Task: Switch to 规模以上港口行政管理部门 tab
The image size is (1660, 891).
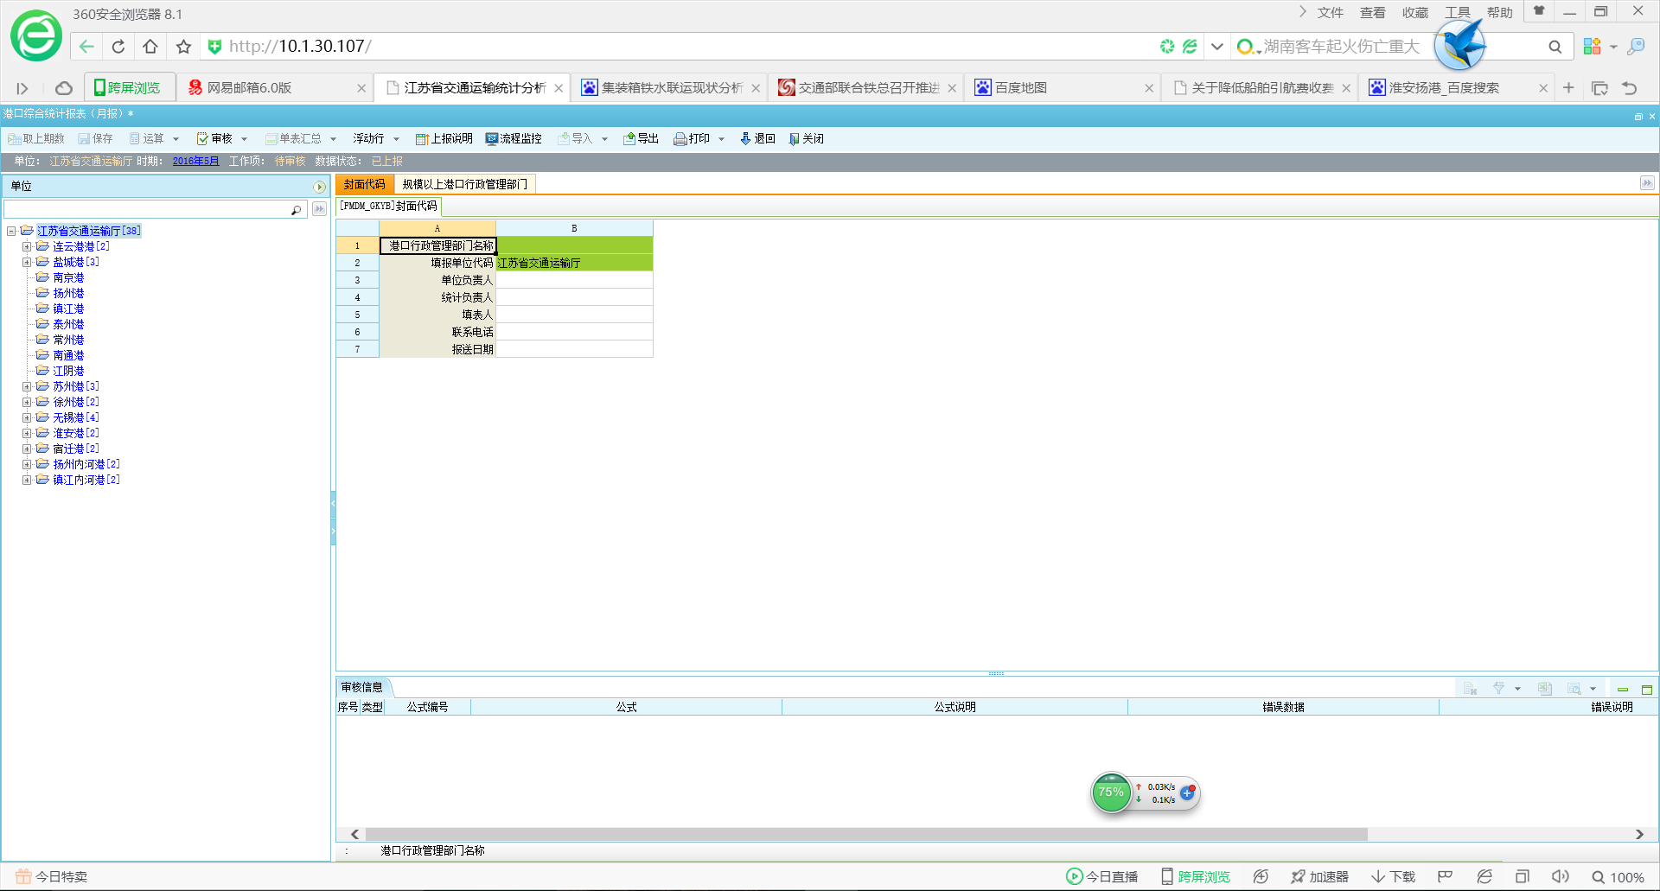Action: click(x=464, y=184)
